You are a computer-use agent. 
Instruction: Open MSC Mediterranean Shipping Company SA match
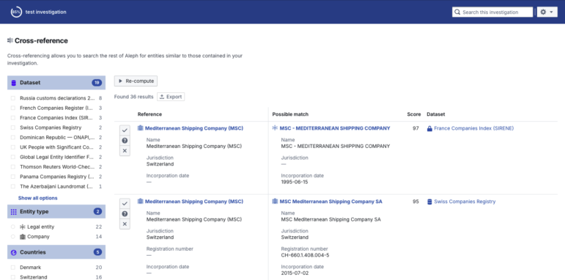(x=330, y=202)
